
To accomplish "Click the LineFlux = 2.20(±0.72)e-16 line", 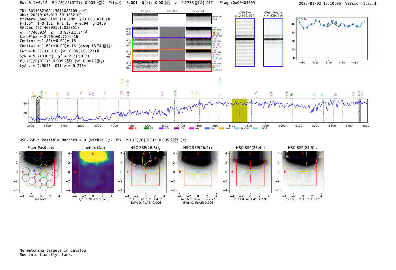I will tap(49, 37).
